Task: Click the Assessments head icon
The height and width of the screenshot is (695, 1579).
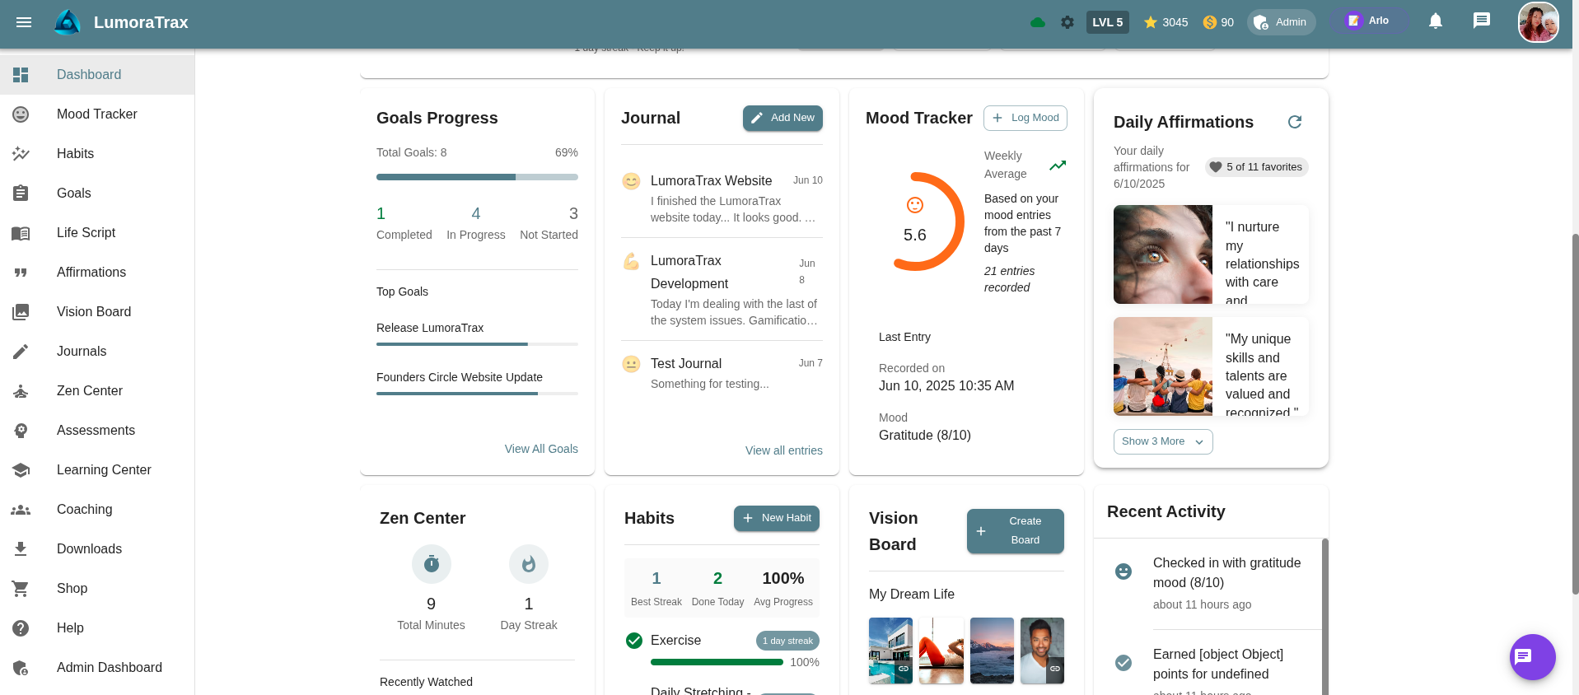Action: 21,431
